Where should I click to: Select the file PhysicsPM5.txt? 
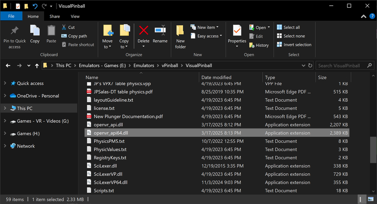click(x=109, y=141)
